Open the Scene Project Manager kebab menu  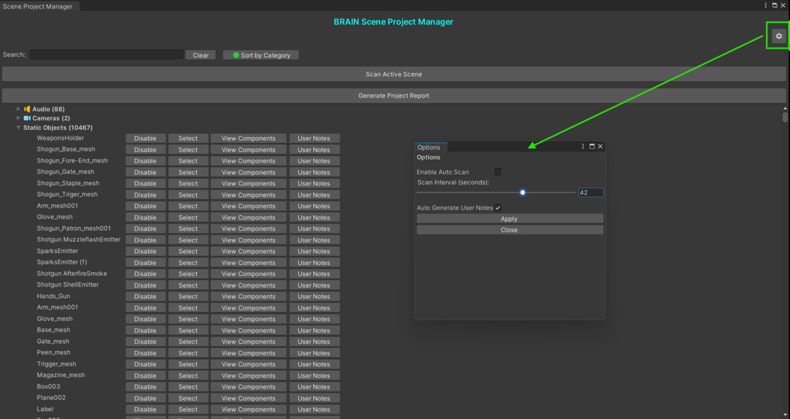[x=766, y=6]
